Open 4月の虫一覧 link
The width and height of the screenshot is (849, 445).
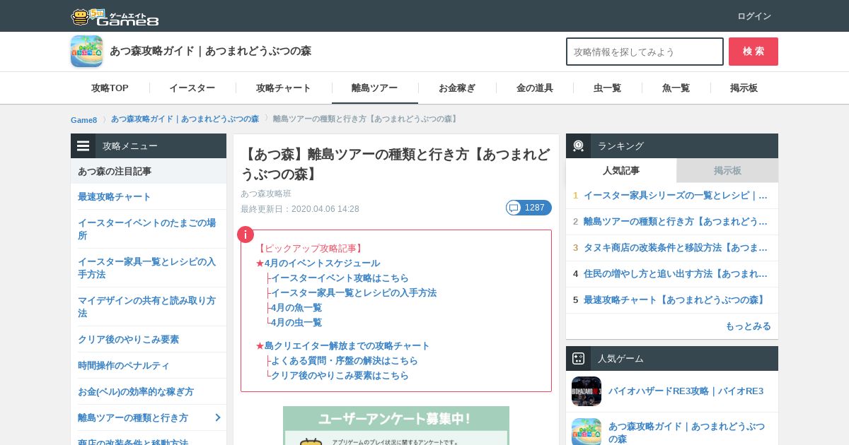(296, 323)
